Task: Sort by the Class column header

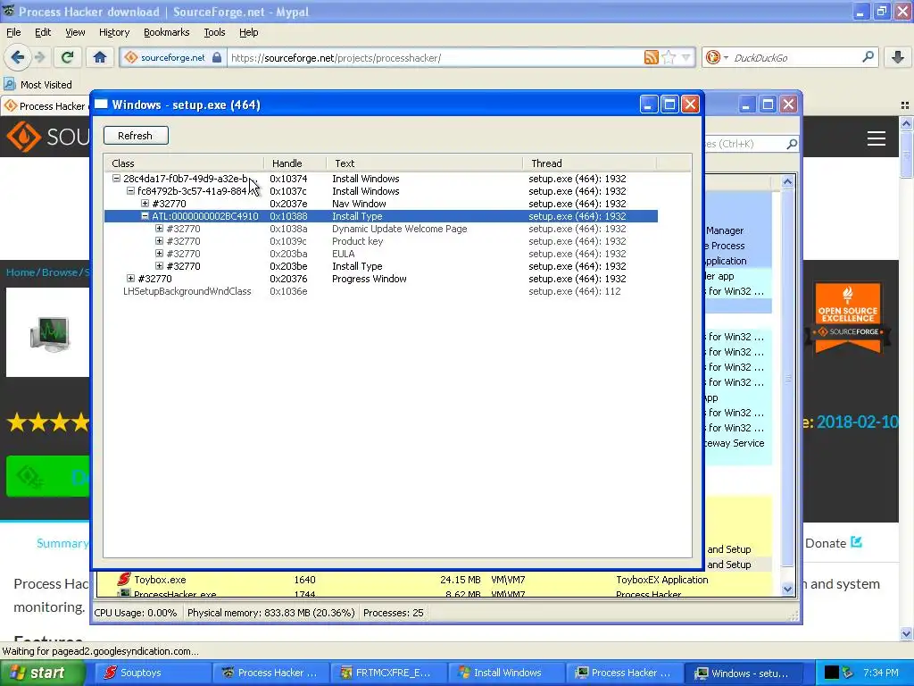Action: (184, 163)
